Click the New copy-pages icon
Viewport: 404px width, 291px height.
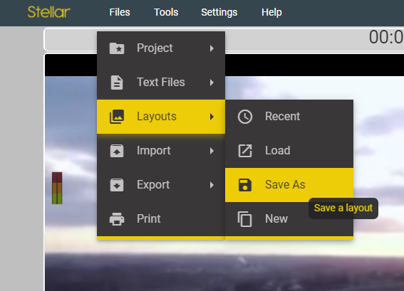[x=244, y=219]
